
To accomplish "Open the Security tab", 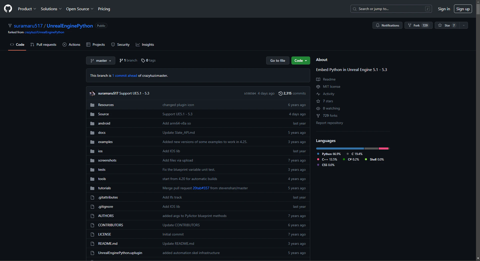I will point(120,44).
